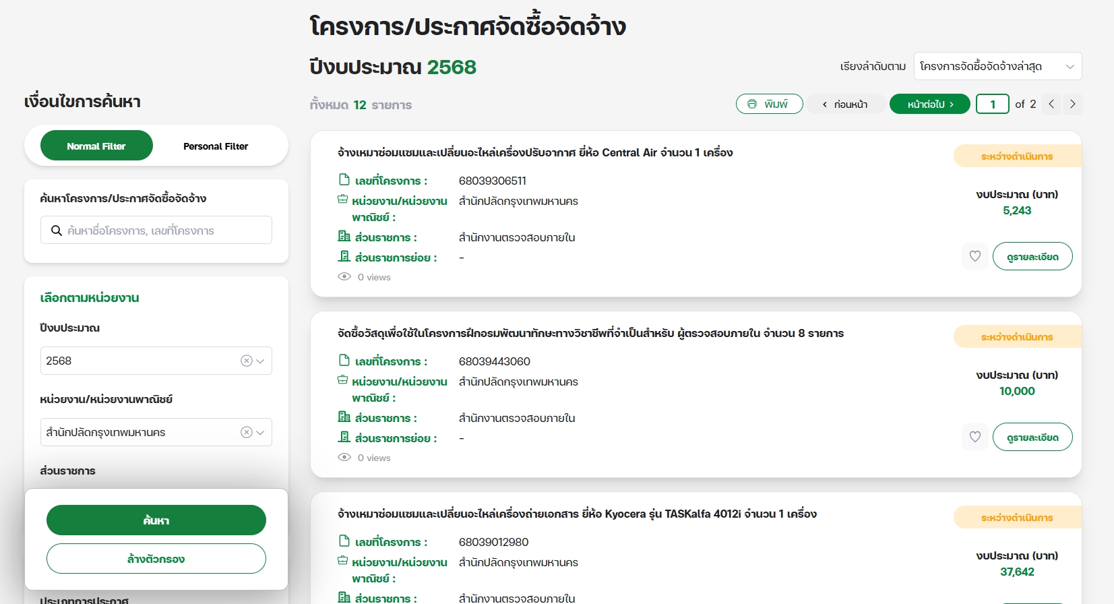Click the left arrow pagination icon
This screenshot has width=1114, height=604.
(1051, 104)
